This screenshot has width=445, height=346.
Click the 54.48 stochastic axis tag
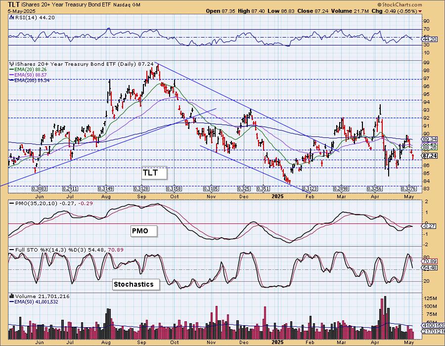pos(430,268)
